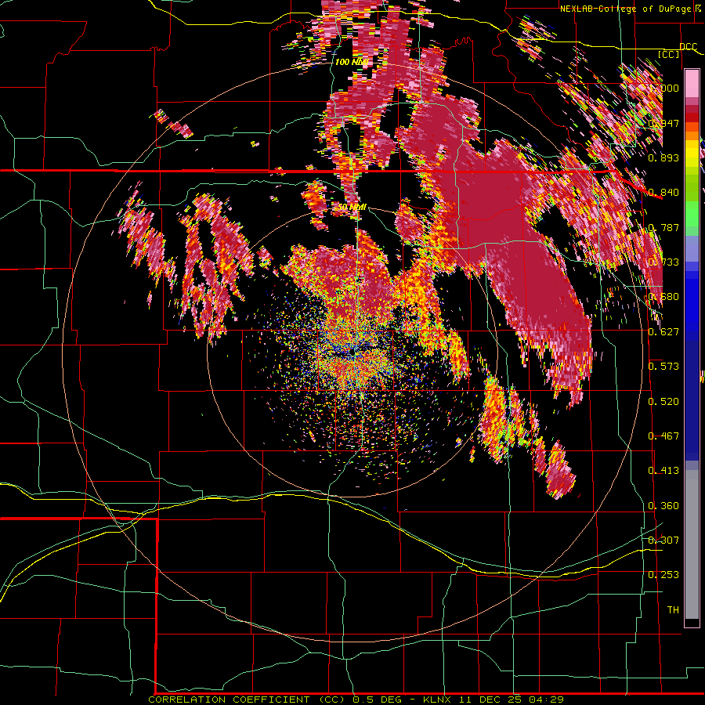The width and height of the screenshot is (705, 705).
Task: Pick the light pink segment of color scale
Action: pyautogui.click(x=692, y=83)
